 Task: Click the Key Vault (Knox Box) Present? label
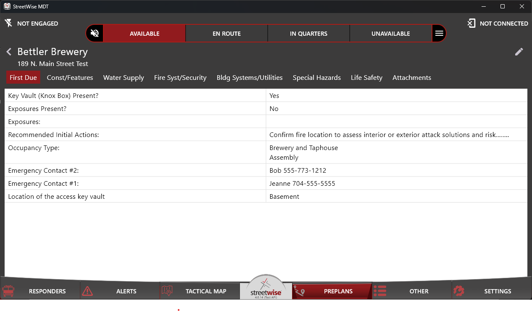53,96
